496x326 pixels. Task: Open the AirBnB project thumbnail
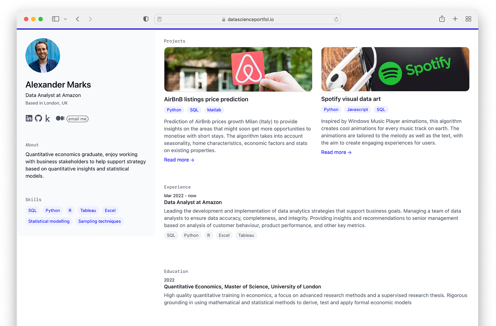point(238,69)
